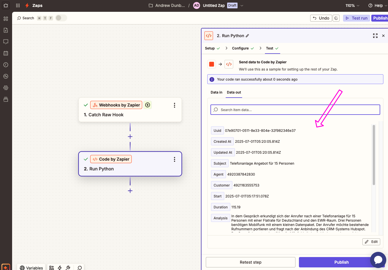Toggle the switch next to Search
The width and height of the screenshot is (388, 270).
[x=61, y=18]
